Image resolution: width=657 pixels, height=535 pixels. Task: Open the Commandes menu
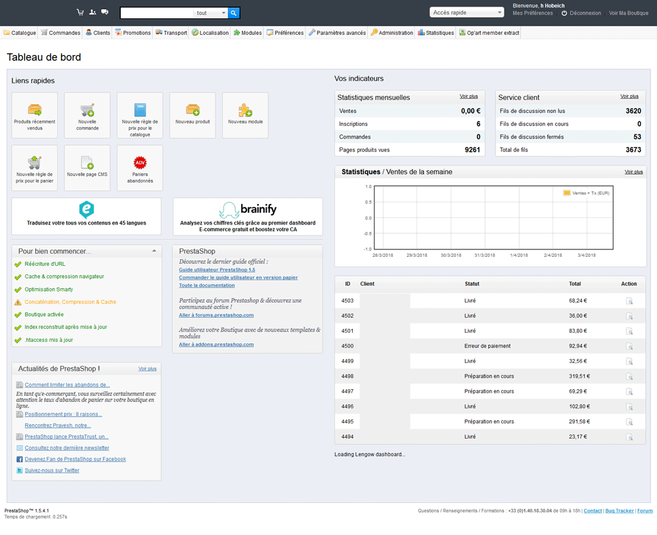[x=60, y=33]
